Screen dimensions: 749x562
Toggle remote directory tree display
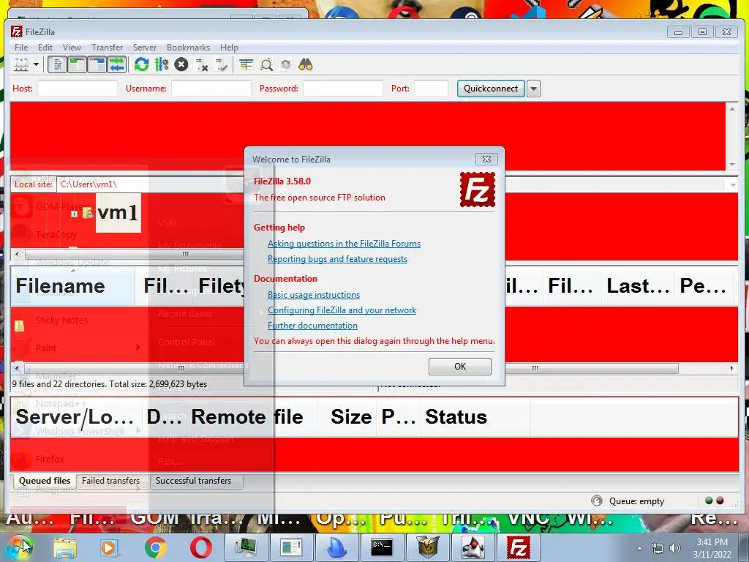tap(97, 64)
